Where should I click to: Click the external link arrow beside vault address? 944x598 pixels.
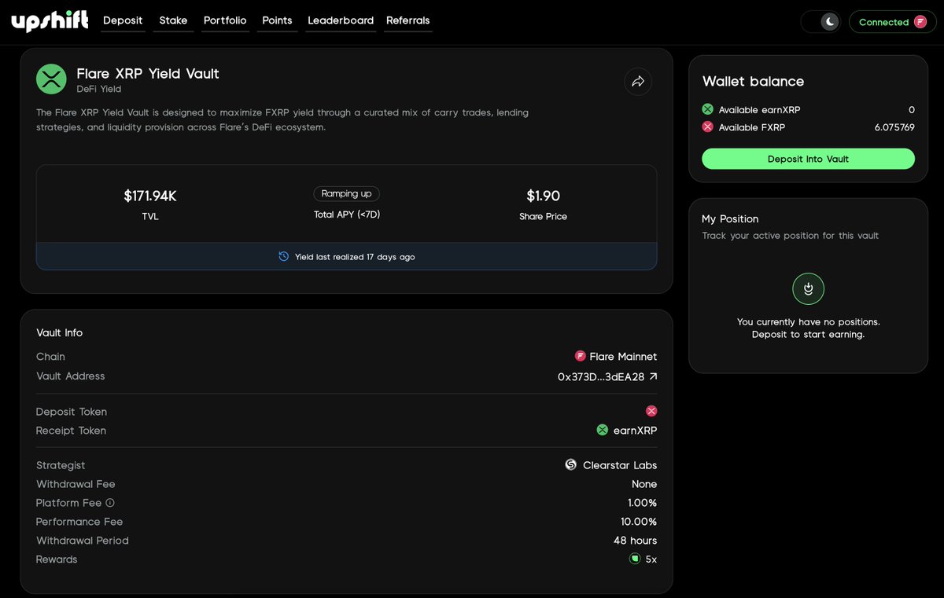(x=653, y=376)
